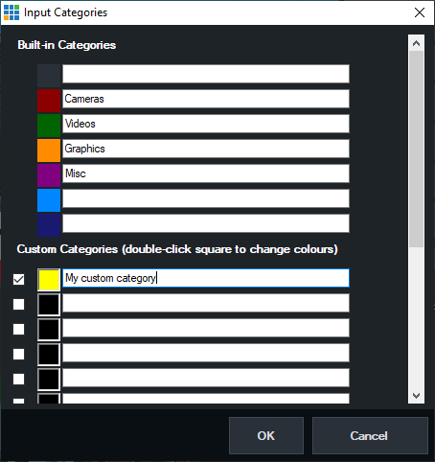Uncheck the My custom category checkbox

click(x=18, y=279)
